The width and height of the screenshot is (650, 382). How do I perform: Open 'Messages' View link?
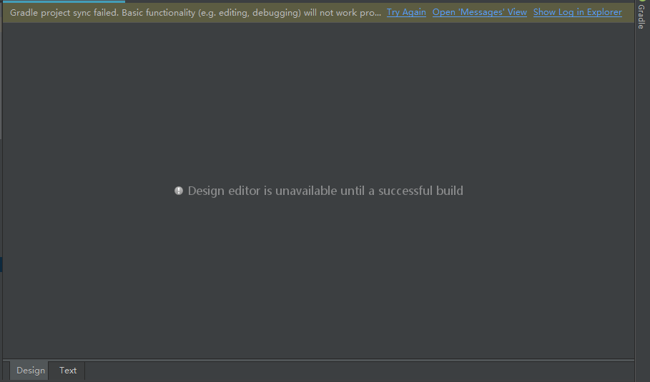[x=480, y=12]
